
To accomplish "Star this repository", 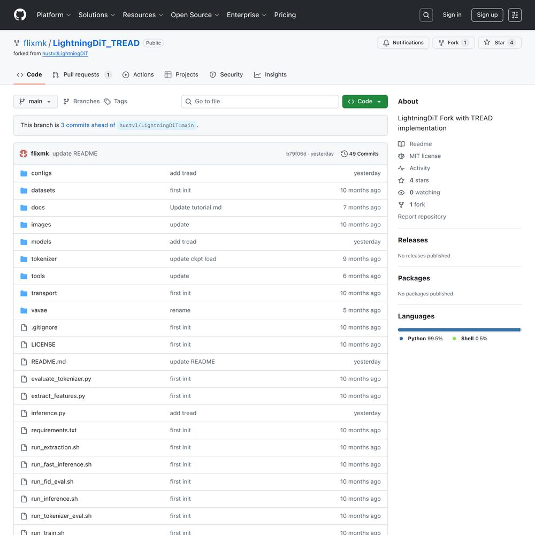I will coord(499,43).
